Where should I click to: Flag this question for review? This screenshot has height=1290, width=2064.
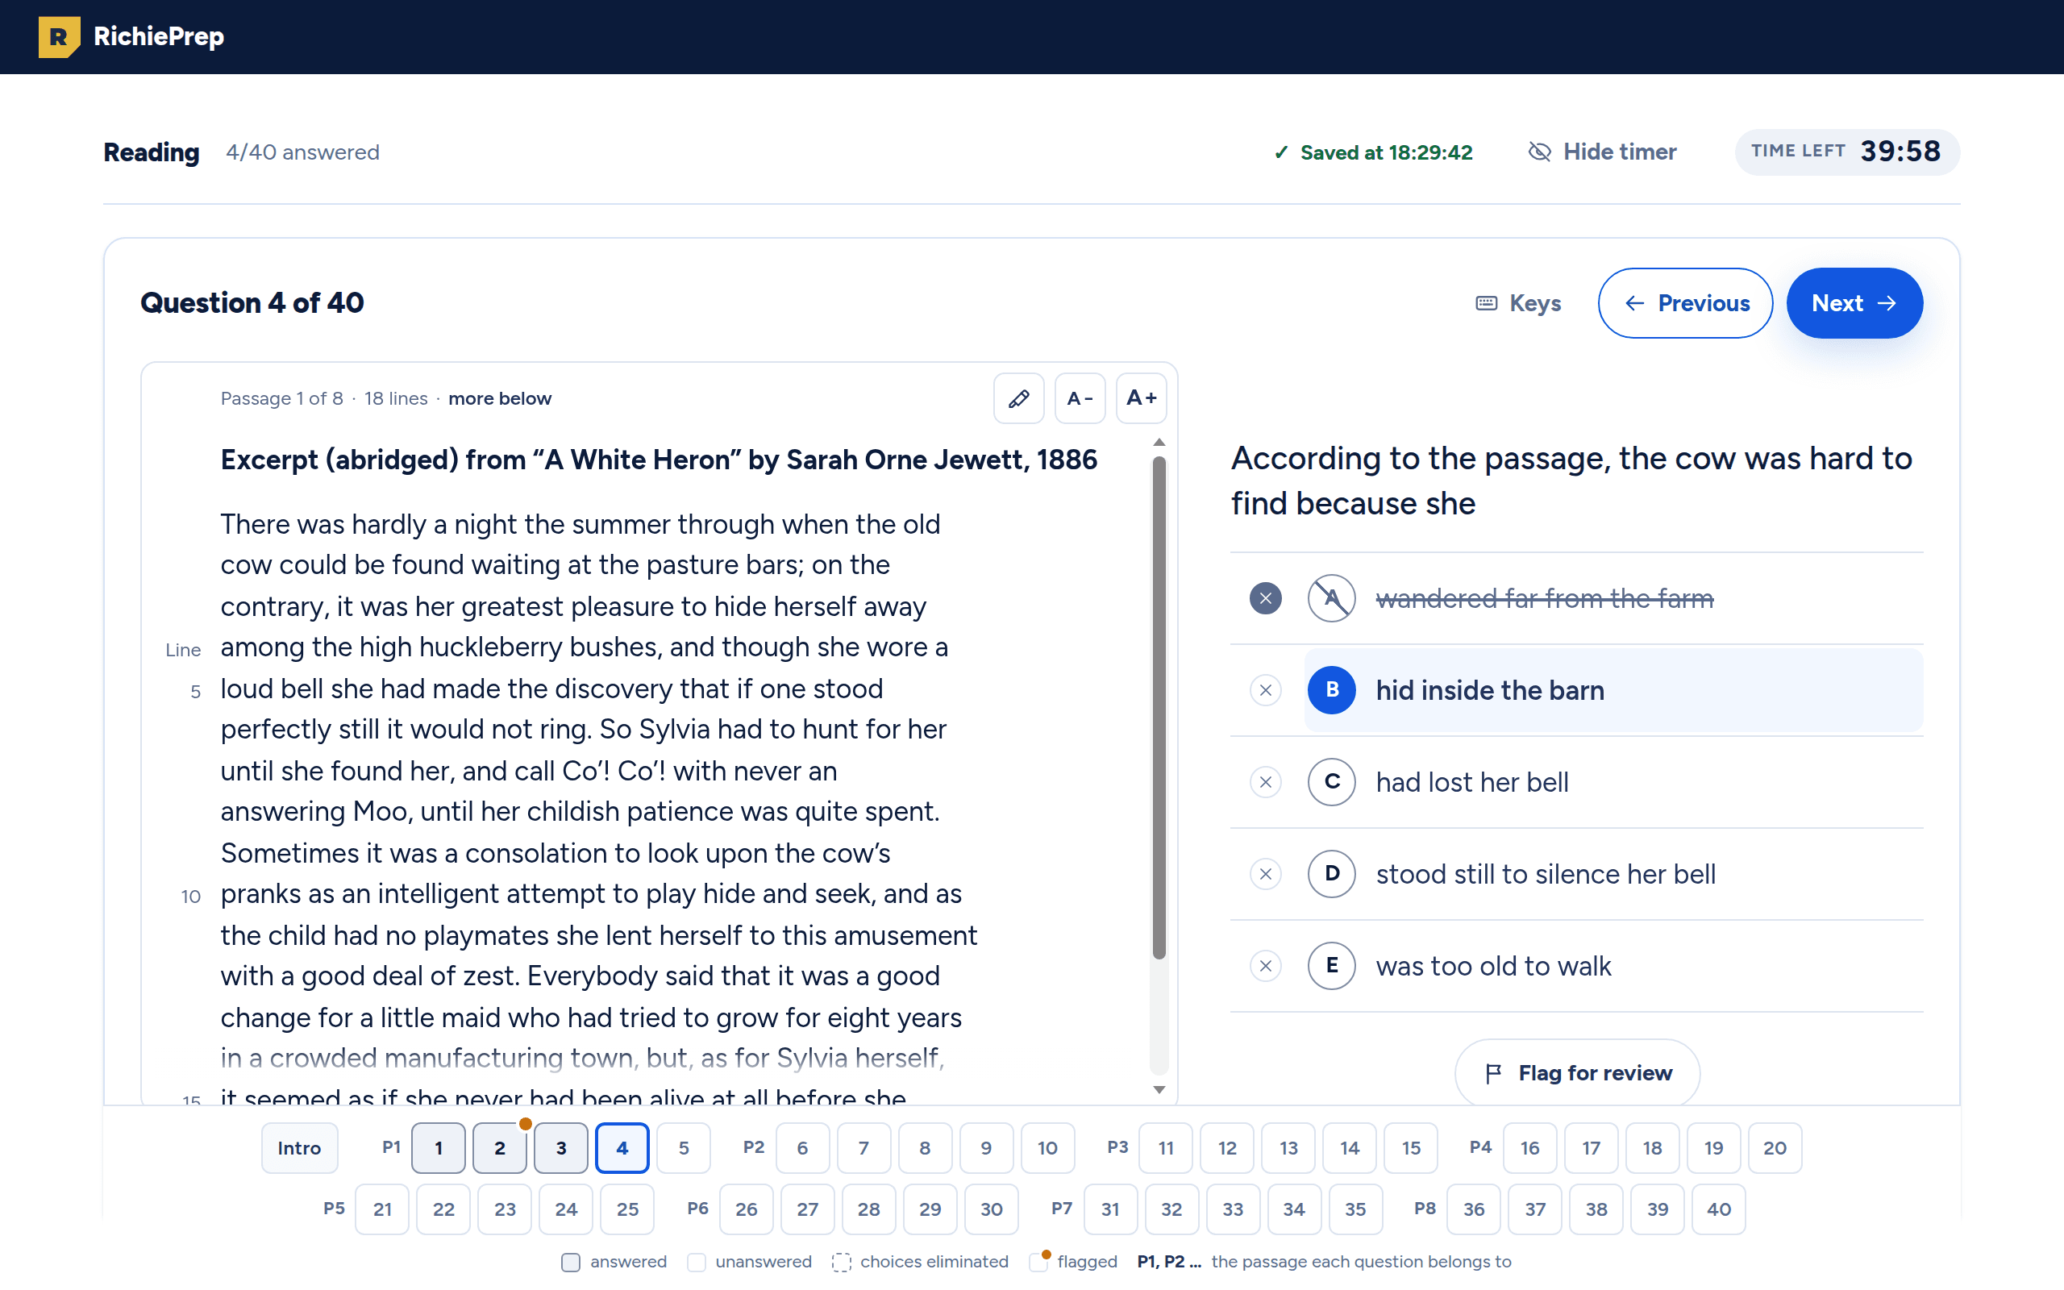1577,1072
